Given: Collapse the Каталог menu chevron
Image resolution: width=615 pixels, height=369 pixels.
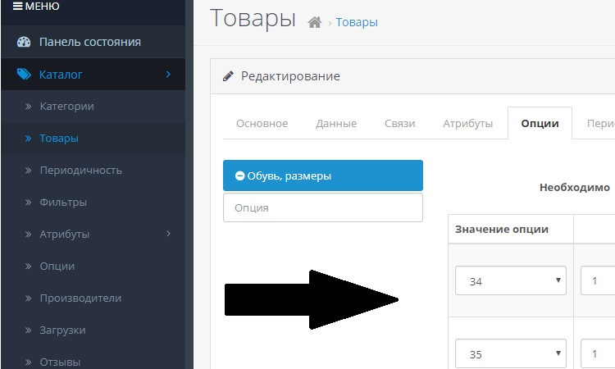Looking at the screenshot, I should 168,74.
